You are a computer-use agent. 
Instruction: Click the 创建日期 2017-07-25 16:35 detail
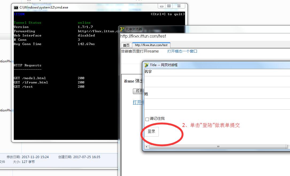click(79, 157)
